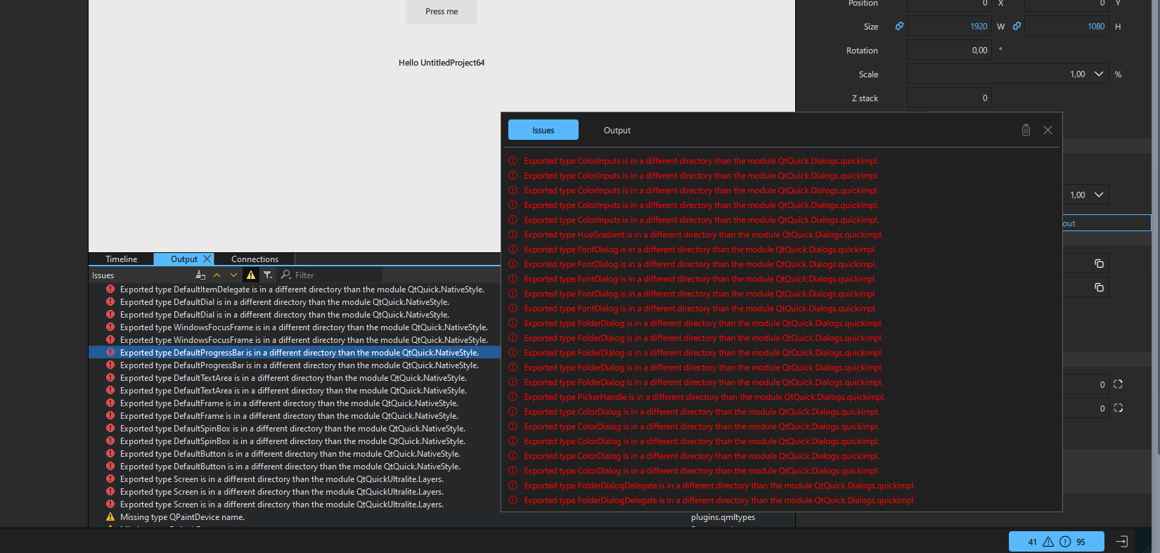The height and width of the screenshot is (553, 1160).
Task: Clear popup issues with trash icon
Action: pyautogui.click(x=1026, y=130)
